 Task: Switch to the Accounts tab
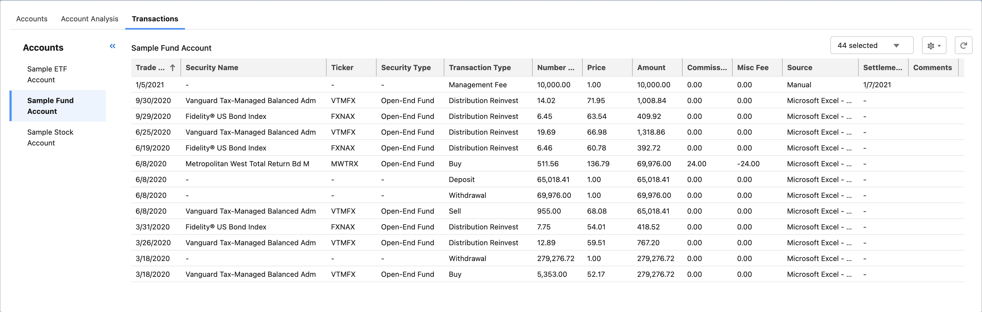pos(31,19)
